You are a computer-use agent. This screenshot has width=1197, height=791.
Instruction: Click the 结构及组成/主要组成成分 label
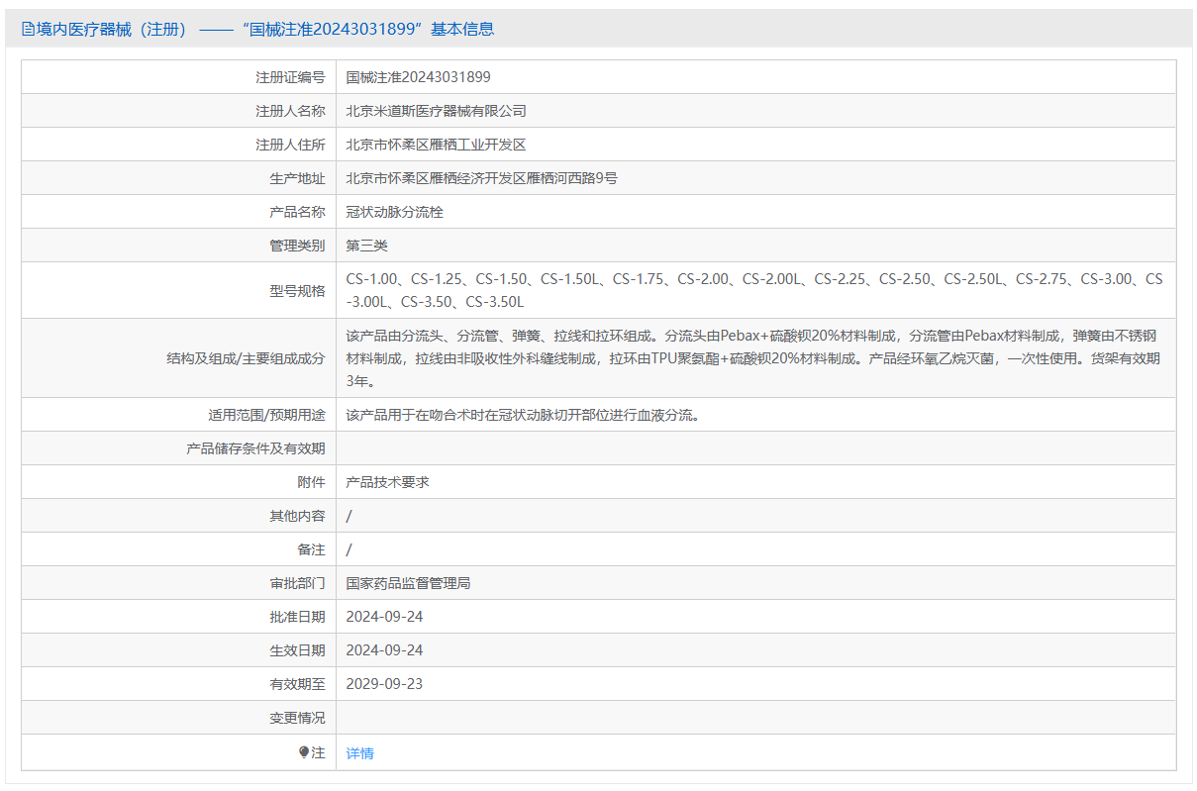pyautogui.click(x=246, y=358)
